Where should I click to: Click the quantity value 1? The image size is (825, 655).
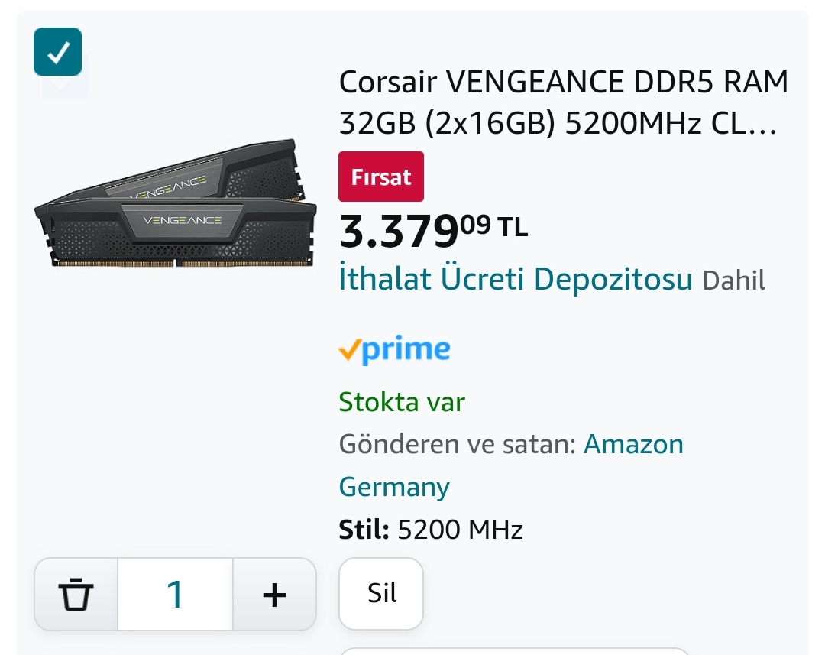coord(175,594)
